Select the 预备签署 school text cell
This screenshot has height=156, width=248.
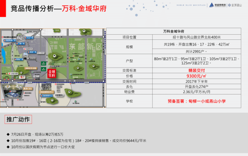(x=197, y=101)
